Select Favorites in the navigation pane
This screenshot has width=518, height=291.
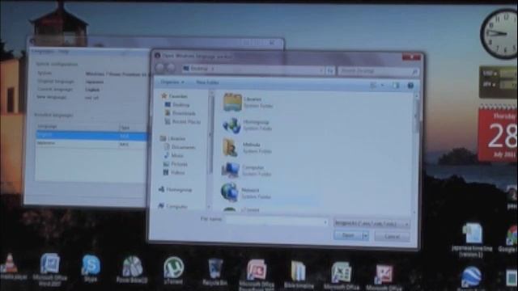pyautogui.click(x=175, y=96)
